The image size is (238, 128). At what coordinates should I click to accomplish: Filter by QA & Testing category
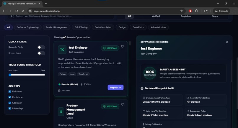(x=81, y=27)
